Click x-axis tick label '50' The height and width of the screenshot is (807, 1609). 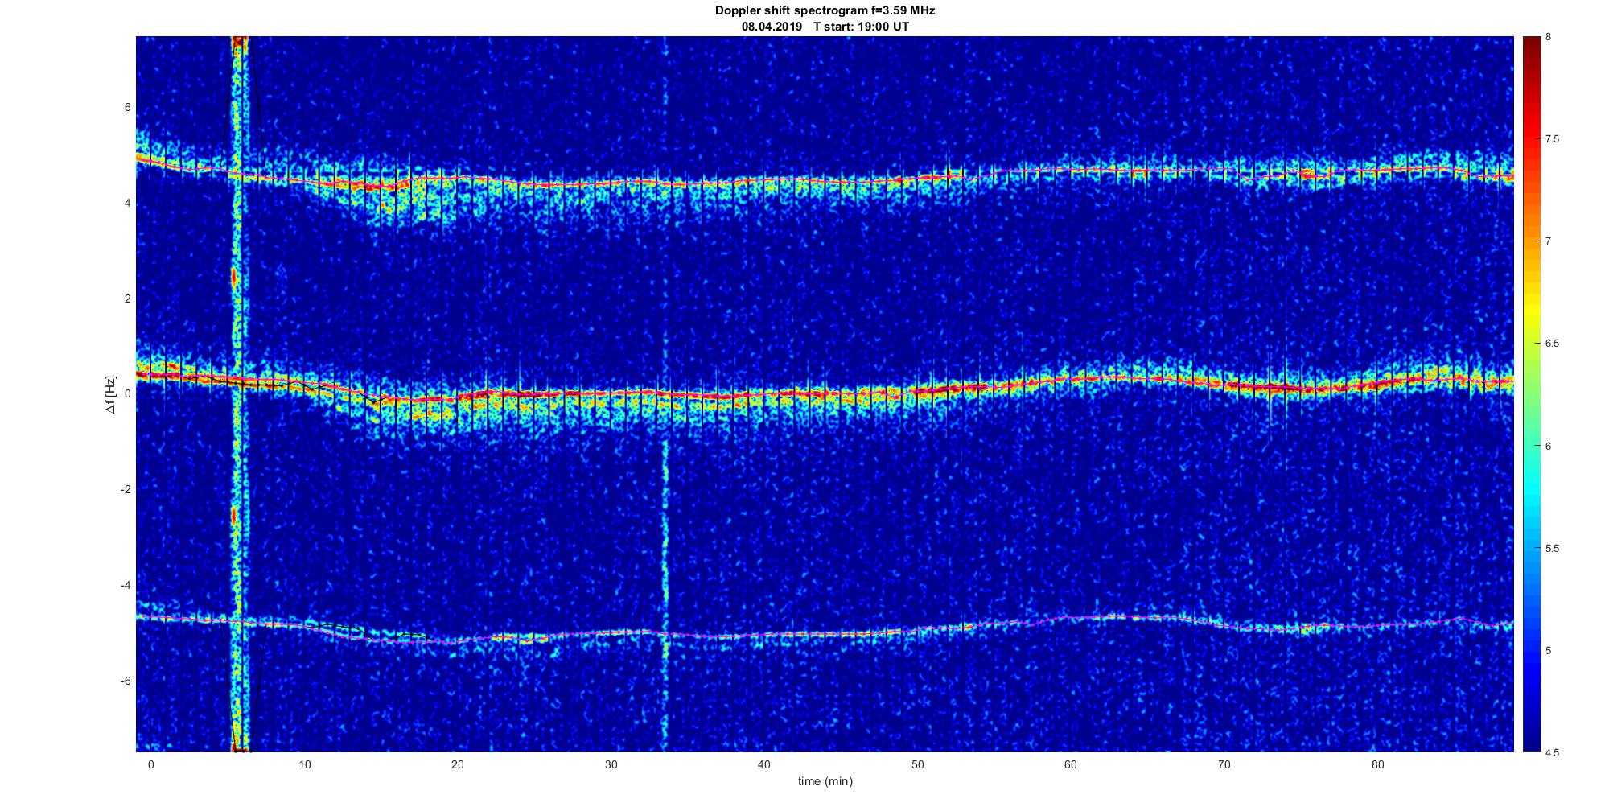pos(918,764)
